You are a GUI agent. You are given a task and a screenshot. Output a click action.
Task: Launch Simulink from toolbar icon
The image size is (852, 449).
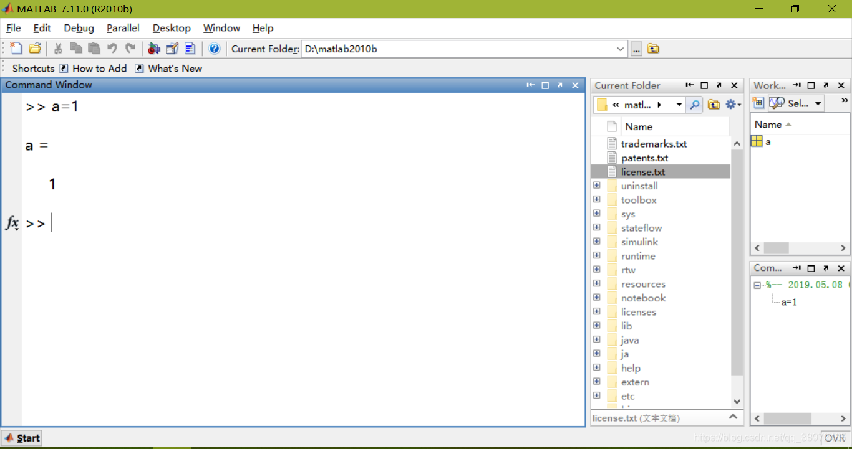154,48
